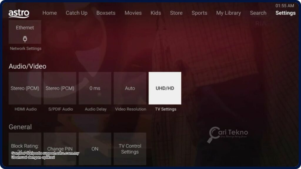Viewport: 301px width, 169px height.
Task: Select the Ethernet Network Settings tile
Action: [25, 31]
